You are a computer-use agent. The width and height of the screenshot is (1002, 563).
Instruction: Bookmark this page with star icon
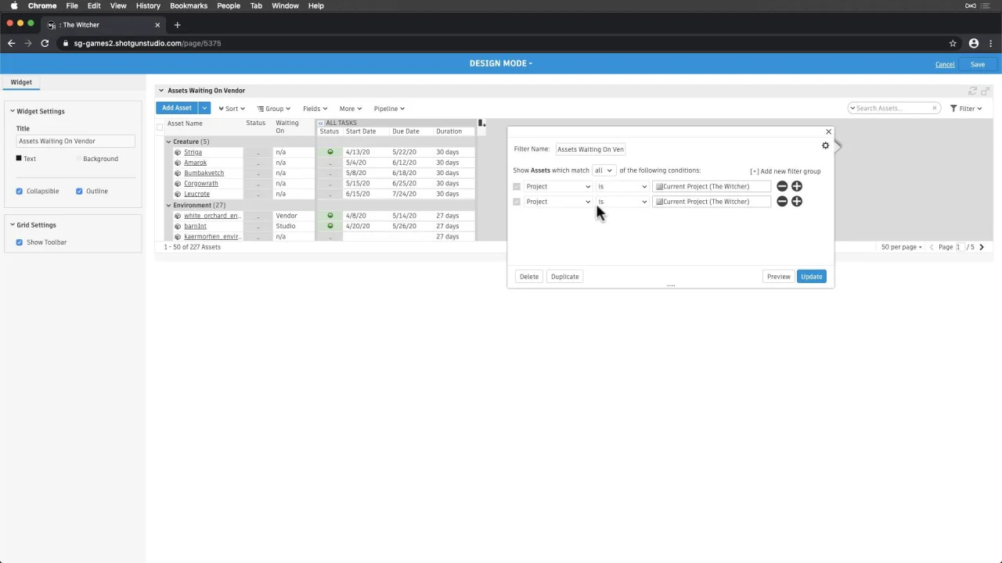[x=953, y=43]
